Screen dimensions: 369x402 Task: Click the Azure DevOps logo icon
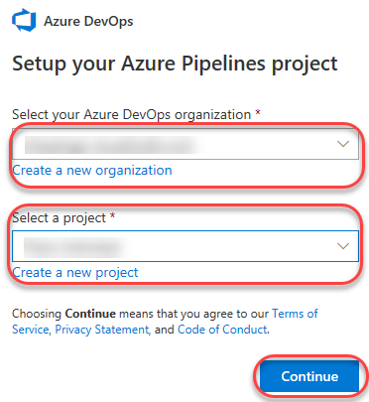point(24,21)
